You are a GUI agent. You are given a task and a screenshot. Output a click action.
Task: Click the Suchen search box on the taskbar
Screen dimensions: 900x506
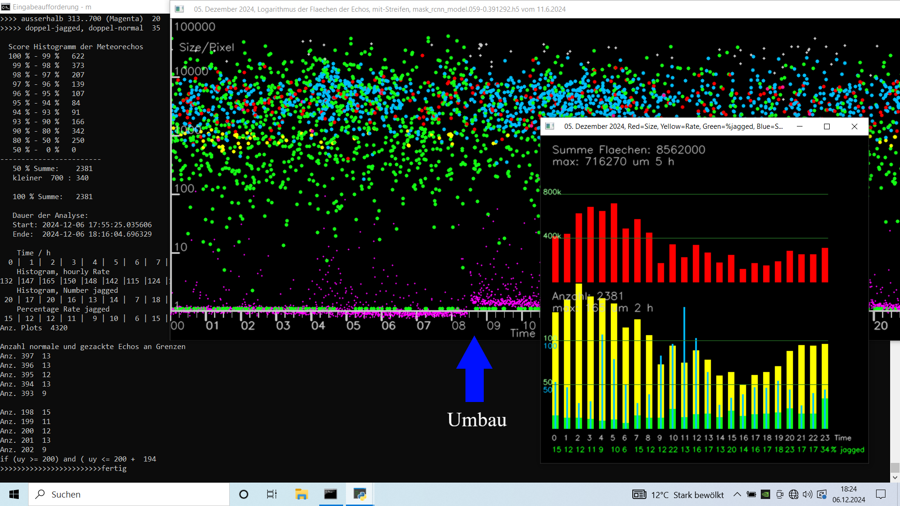[129, 494]
